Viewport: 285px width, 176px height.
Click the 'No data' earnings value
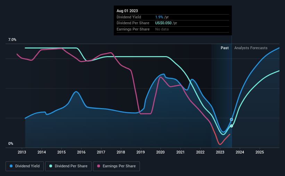(x=162, y=29)
